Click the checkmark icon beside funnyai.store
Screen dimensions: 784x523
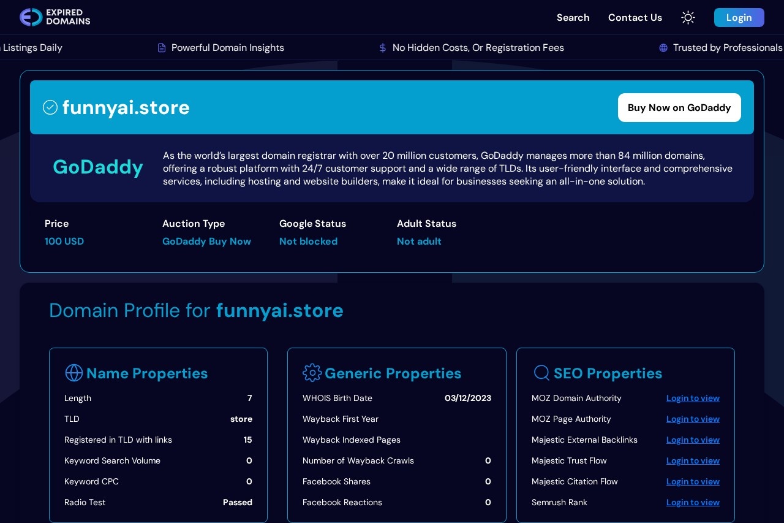coord(50,107)
